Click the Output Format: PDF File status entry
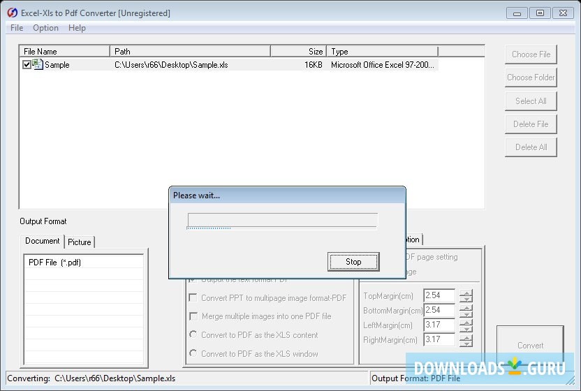581x391 pixels. point(415,378)
